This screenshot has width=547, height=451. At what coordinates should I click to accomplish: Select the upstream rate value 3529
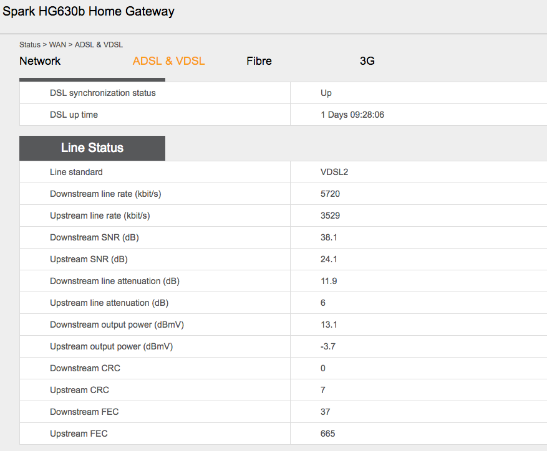pos(330,216)
